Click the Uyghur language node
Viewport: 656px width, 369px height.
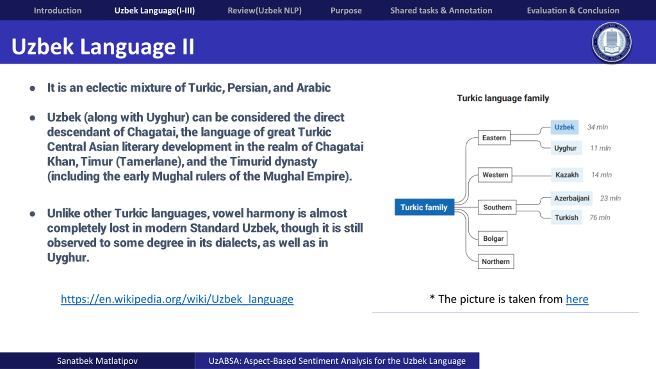pyautogui.click(x=566, y=148)
